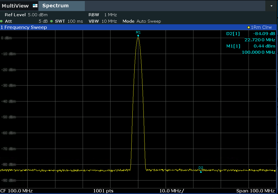278x194 pixels.
Task: Select marker M1 at the peak
Action: click(138, 34)
